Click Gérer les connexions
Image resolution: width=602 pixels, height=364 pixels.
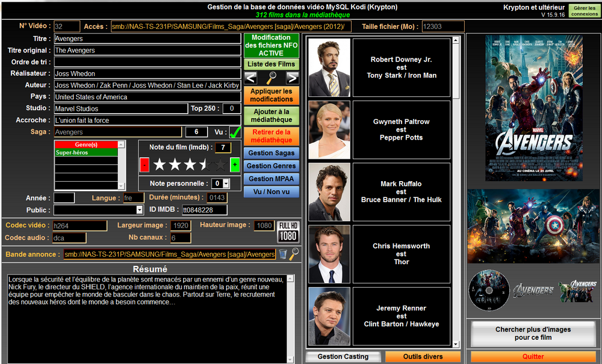tap(585, 11)
